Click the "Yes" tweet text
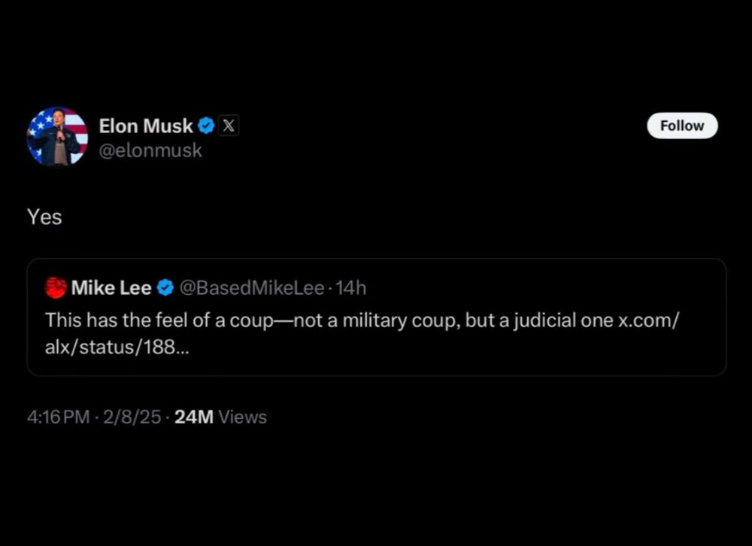The height and width of the screenshot is (546, 752). click(x=44, y=217)
